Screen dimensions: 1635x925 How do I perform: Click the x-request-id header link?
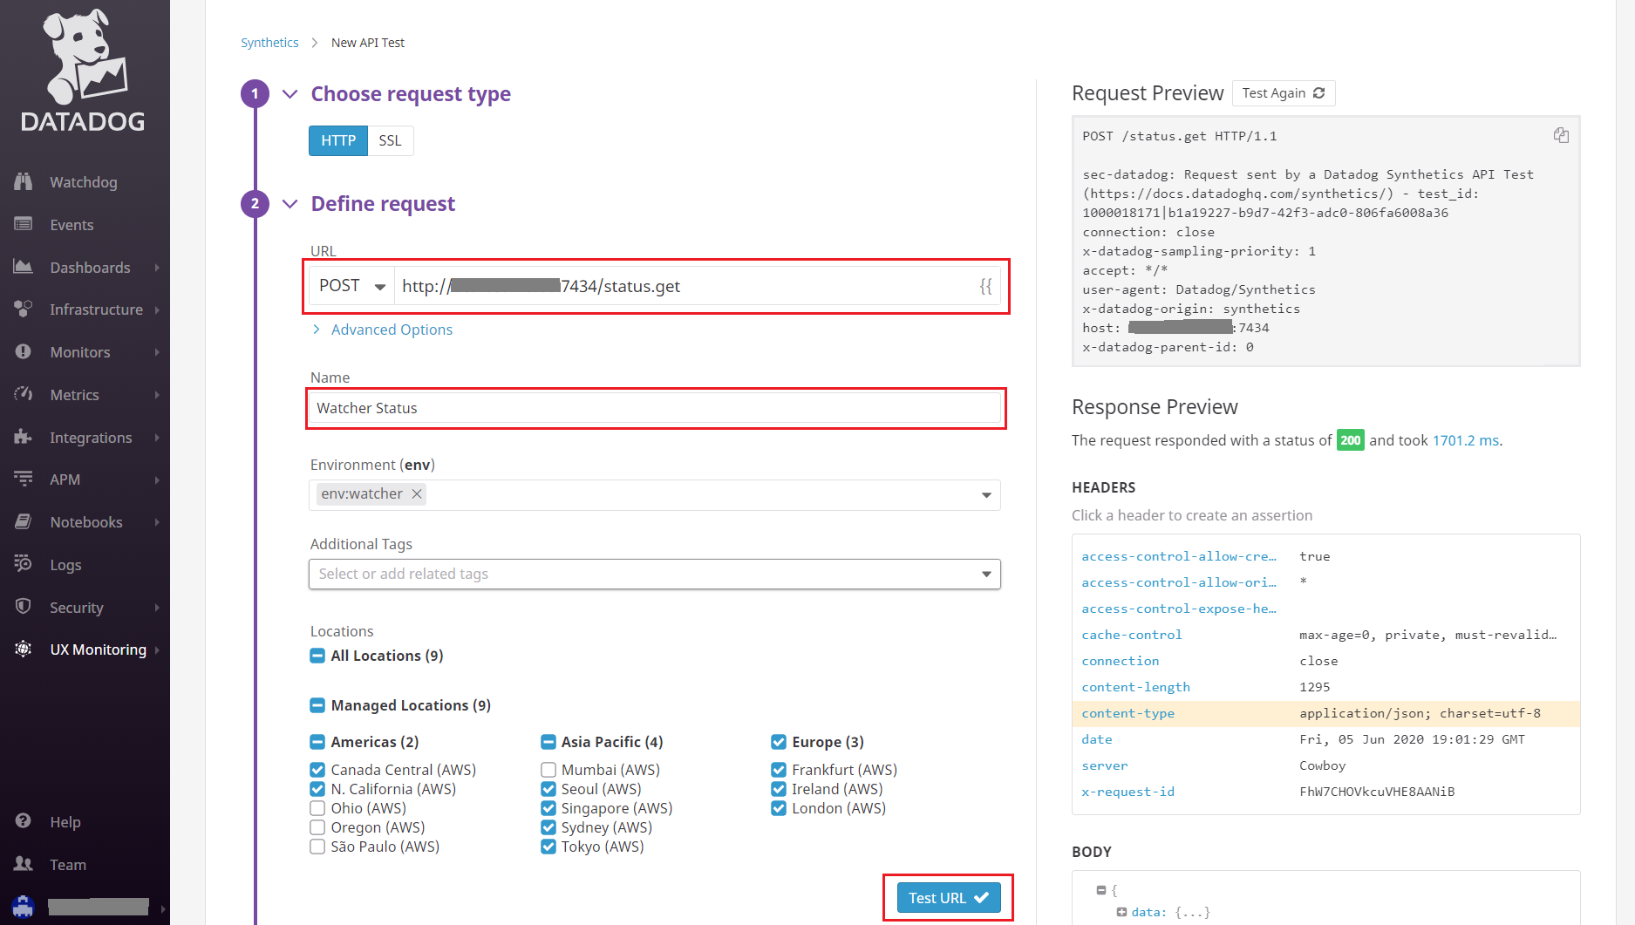pos(1128,792)
